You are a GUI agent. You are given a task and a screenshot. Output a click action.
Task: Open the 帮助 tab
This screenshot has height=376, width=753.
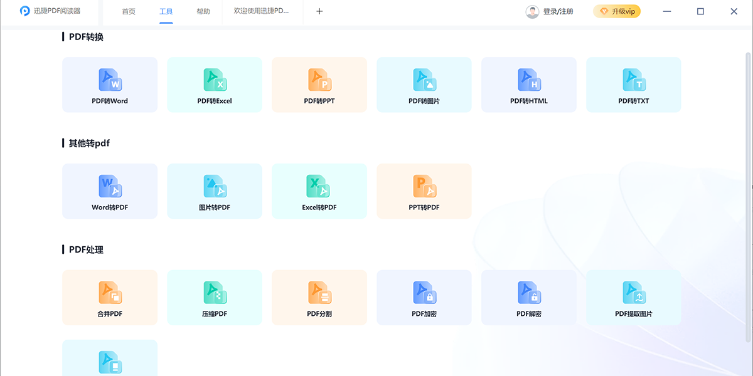[x=202, y=11]
